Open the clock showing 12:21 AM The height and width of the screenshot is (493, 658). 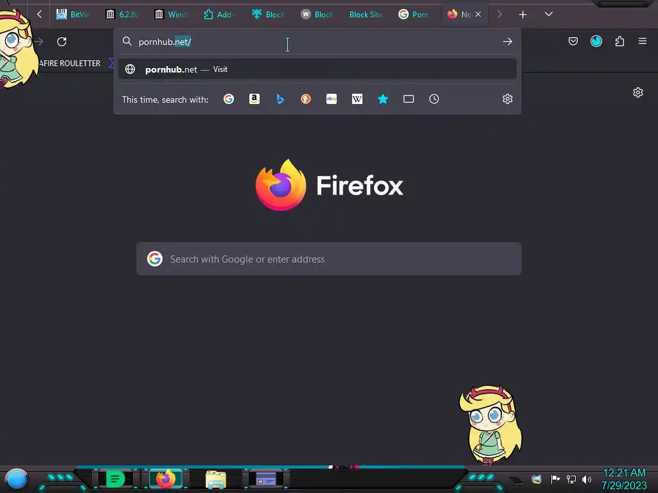point(624,479)
